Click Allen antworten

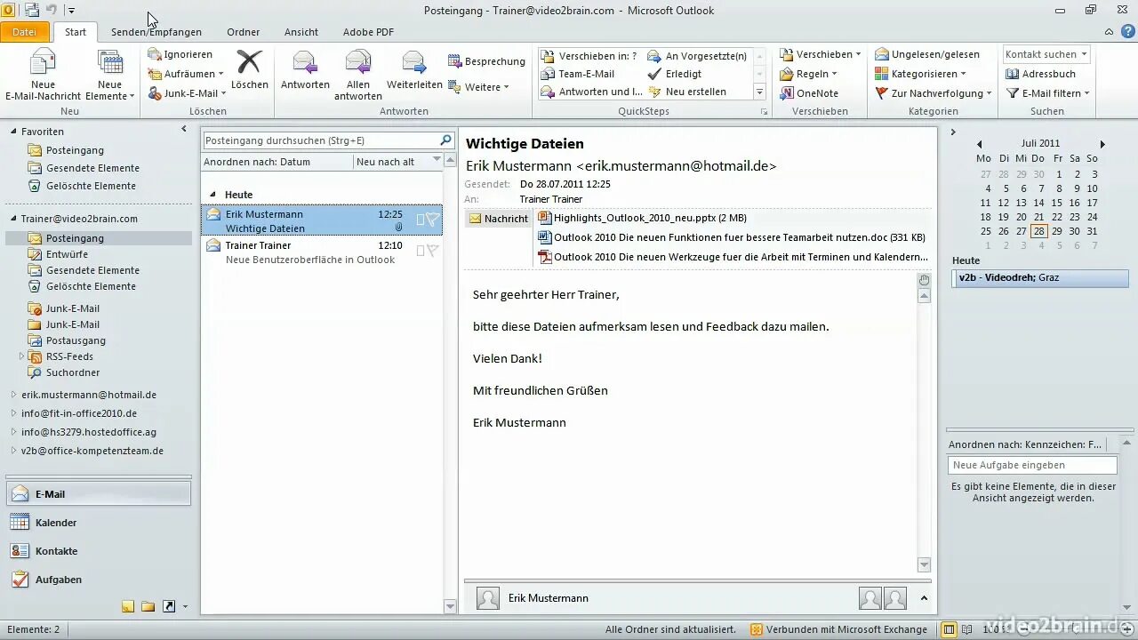point(358,76)
